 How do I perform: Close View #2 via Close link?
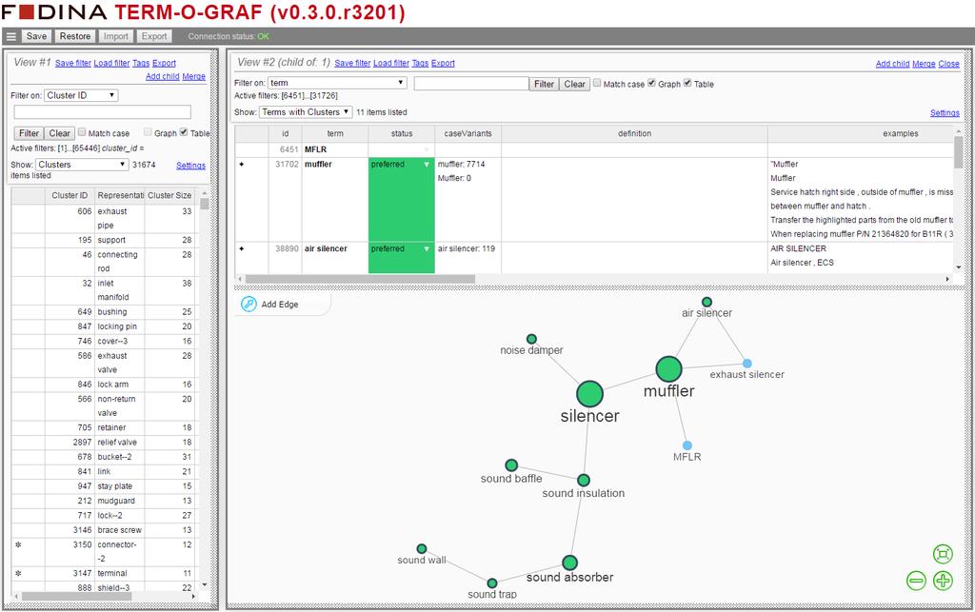pyautogui.click(x=949, y=64)
